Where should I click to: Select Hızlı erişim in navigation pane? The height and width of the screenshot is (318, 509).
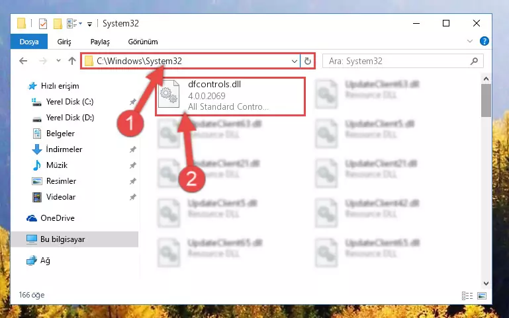point(60,86)
